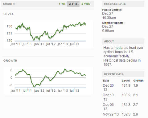Screen dimensions: 148x118
Task: Open the 5 YRS chart view
Action: pos(86,4)
